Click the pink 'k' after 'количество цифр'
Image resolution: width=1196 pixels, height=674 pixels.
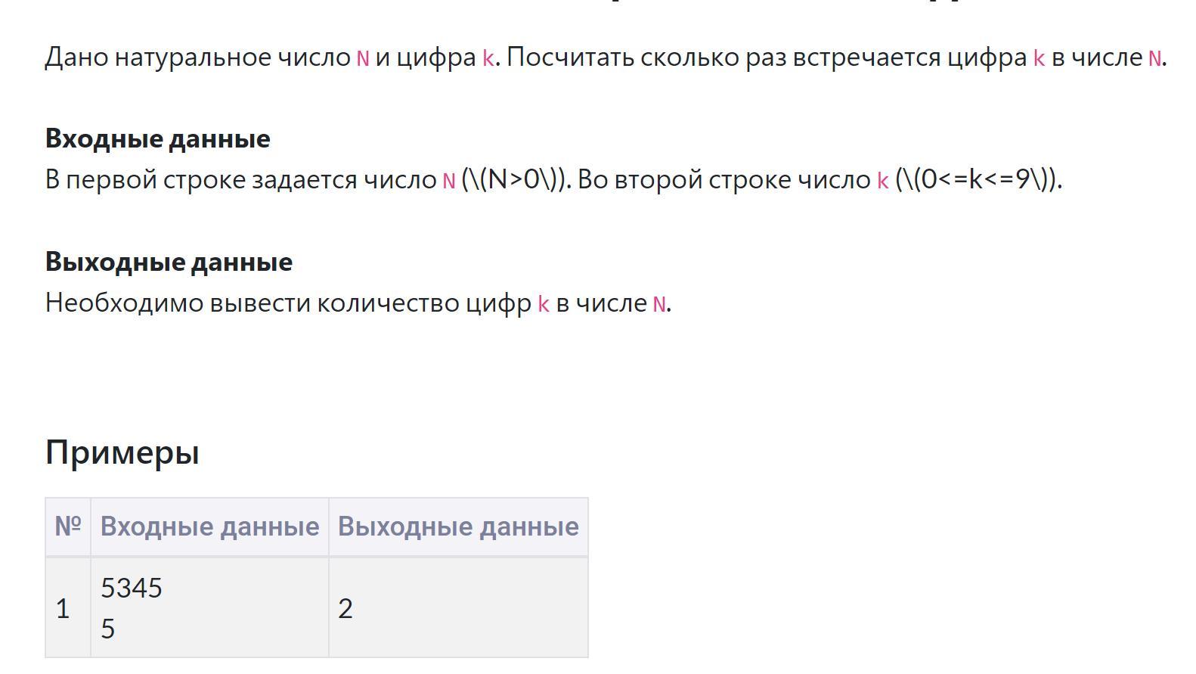pos(544,304)
